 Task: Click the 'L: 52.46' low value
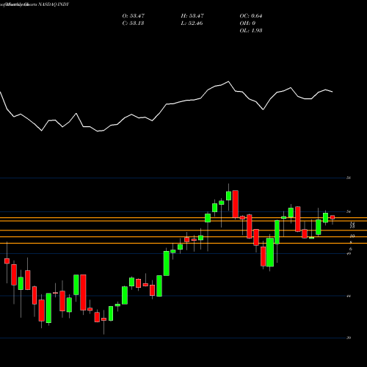tap(192, 23)
